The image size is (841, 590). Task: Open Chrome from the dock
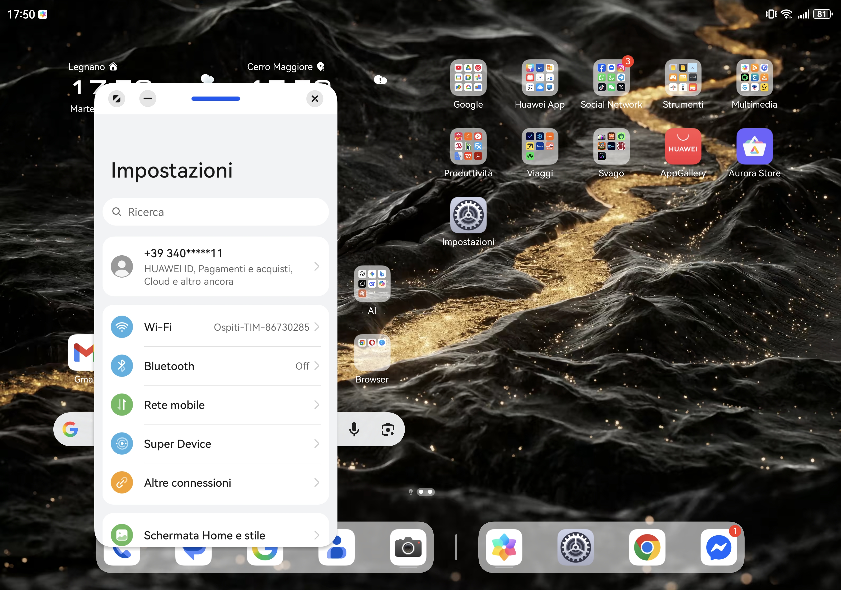tap(647, 547)
